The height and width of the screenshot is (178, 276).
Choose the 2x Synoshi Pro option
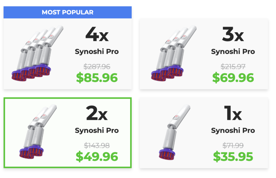[67, 133]
